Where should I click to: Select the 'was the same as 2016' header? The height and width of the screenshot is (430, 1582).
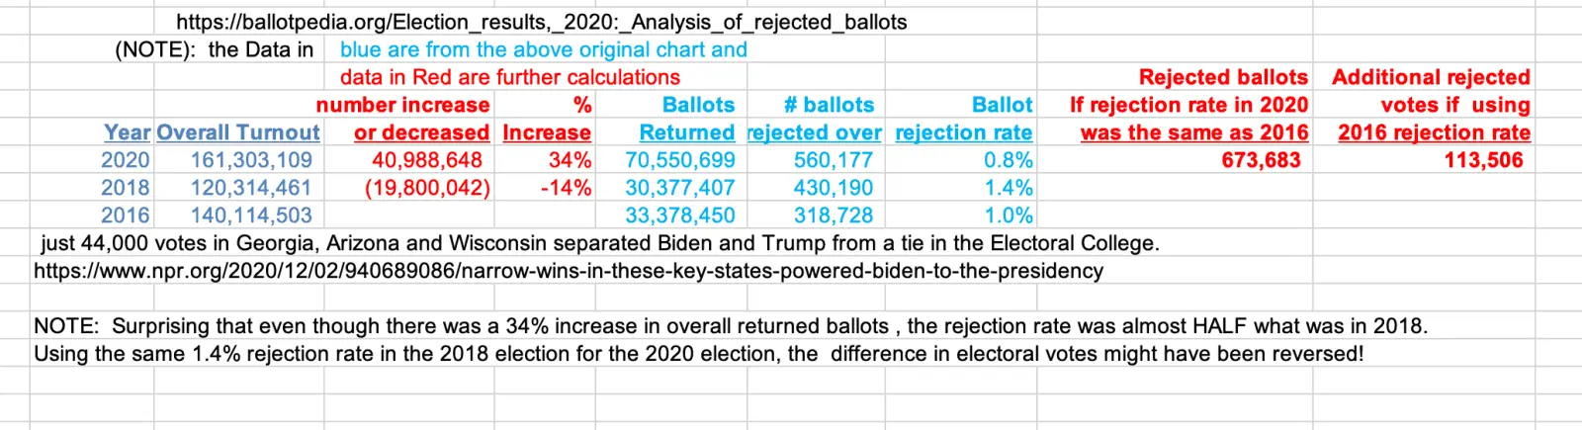tap(1194, 132)
